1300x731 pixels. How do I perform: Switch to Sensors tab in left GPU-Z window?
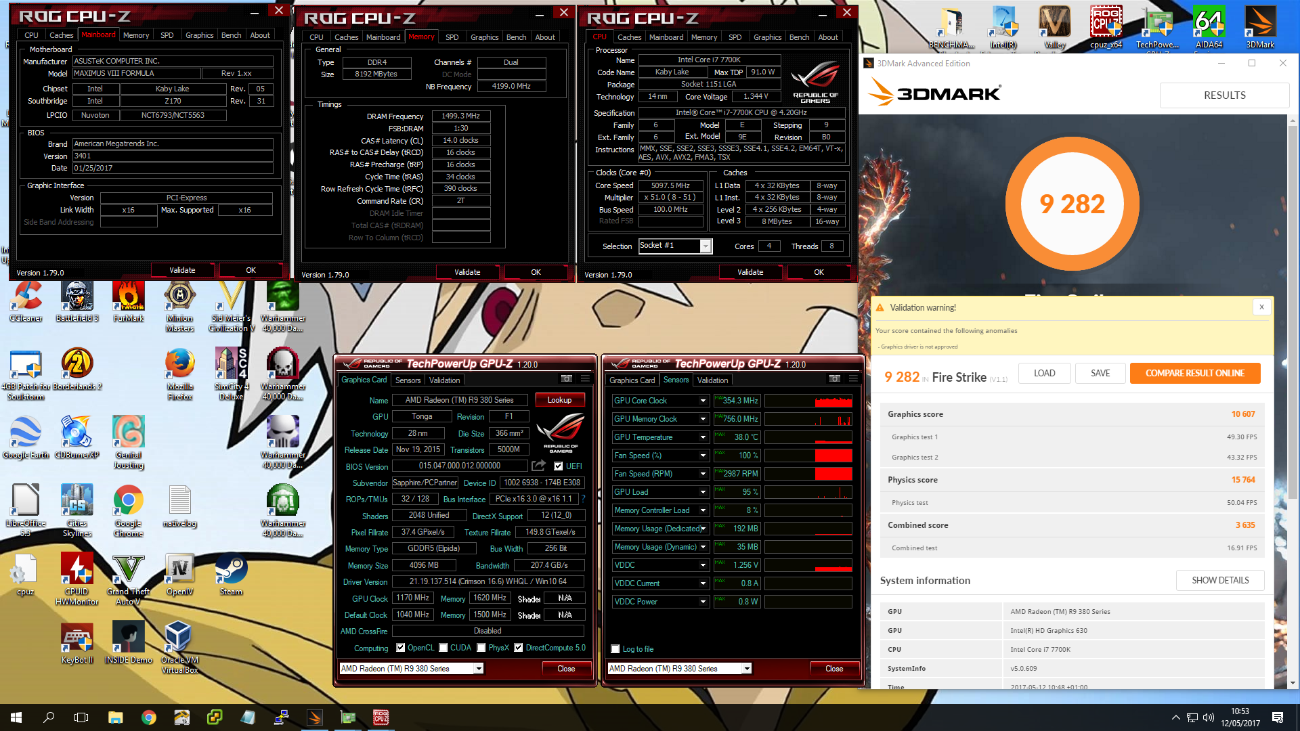(408, 380)
